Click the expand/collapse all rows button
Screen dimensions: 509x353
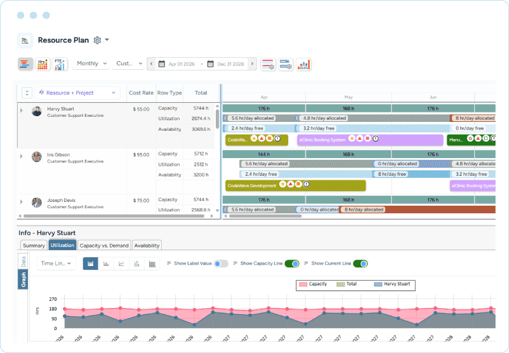point(27,93)
